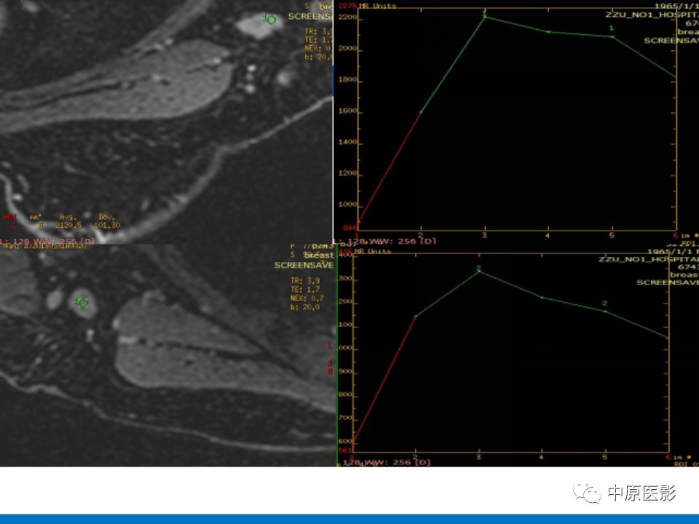Image resolution: width=699 pixels, height=524 pixels.
Task: Click ZZU_NO1_HOSPITAL text on lower graph
Action: tap(649, 259)
